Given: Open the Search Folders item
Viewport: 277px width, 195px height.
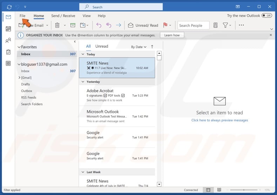Looking at the screenshot, I should (x=32, y=104).
